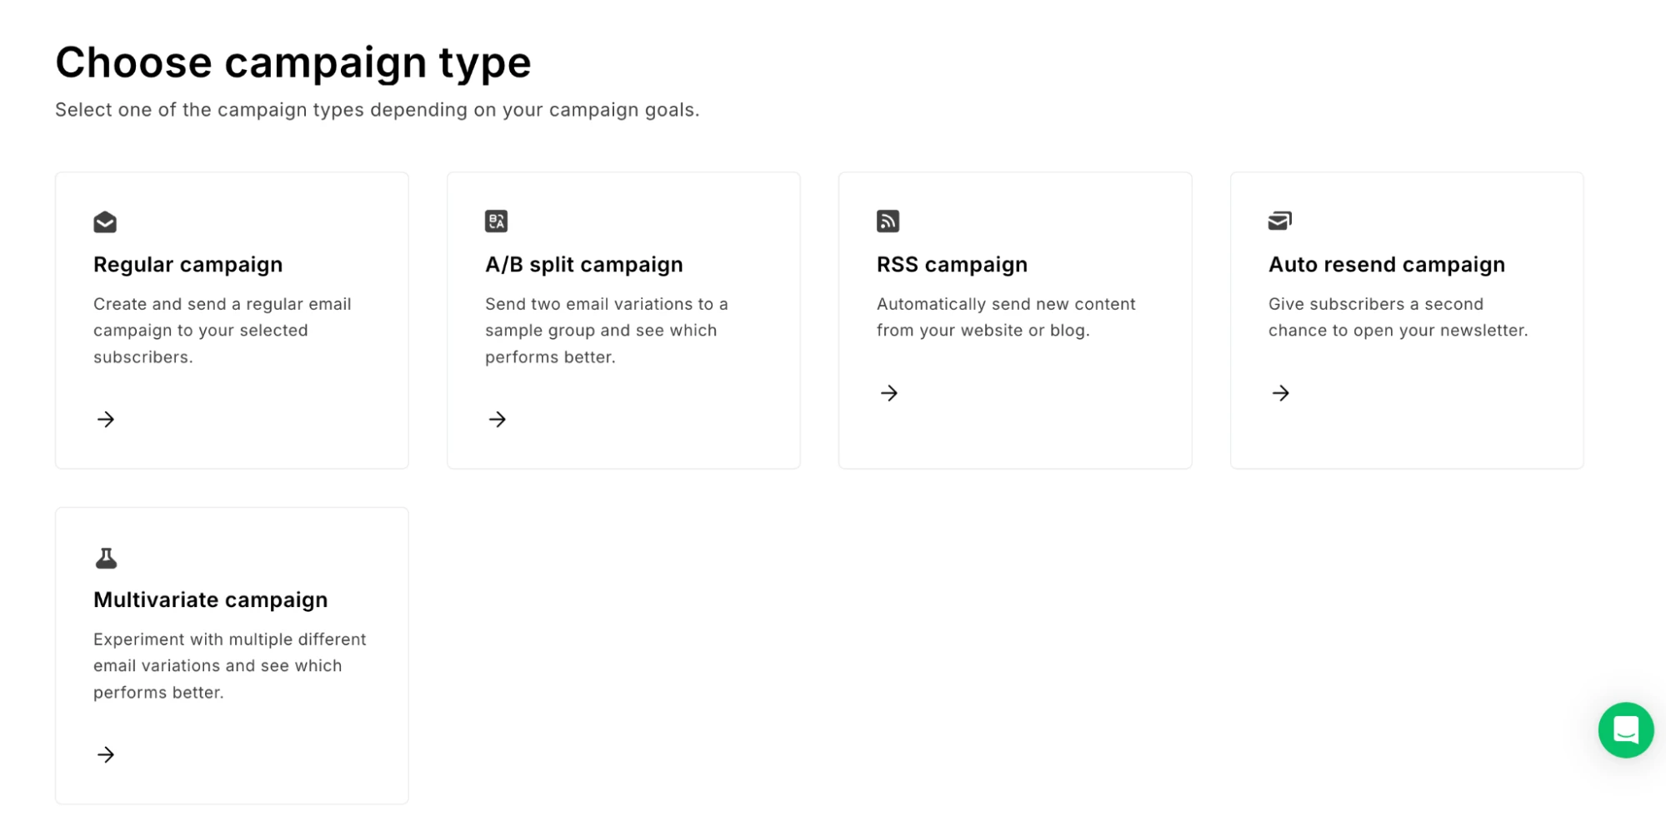Click the RSS feed icon

click(888, 221)
